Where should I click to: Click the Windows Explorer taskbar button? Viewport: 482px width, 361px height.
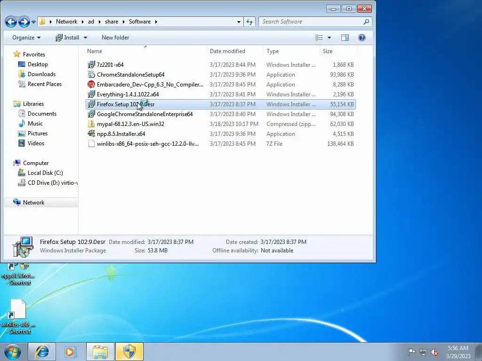coord(100,352)
